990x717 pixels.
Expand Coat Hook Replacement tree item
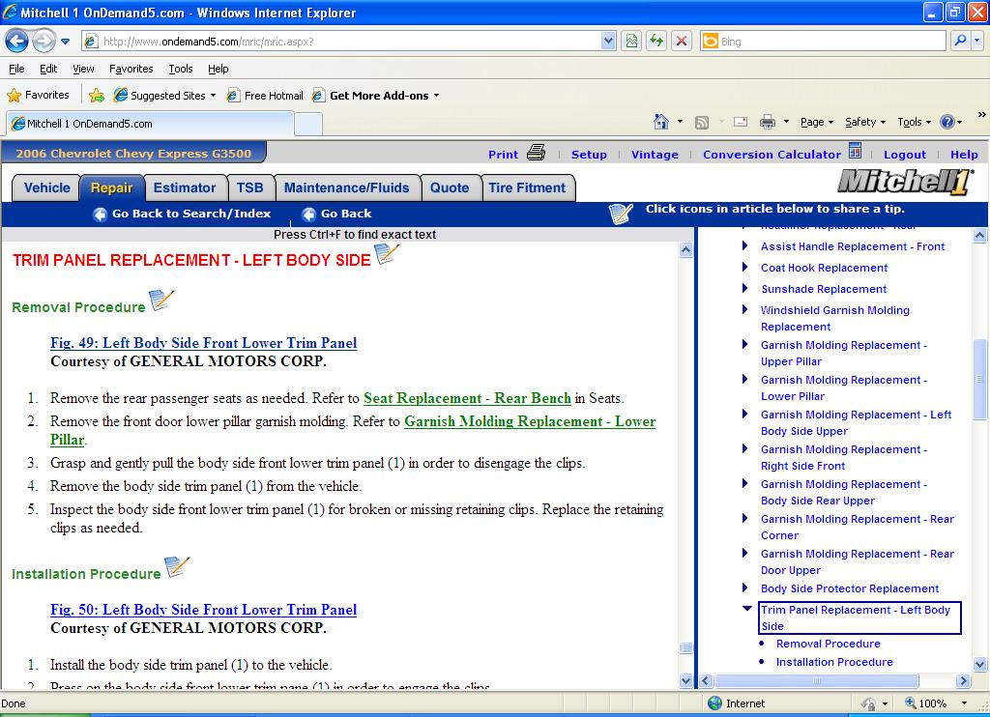click(745, 267)
